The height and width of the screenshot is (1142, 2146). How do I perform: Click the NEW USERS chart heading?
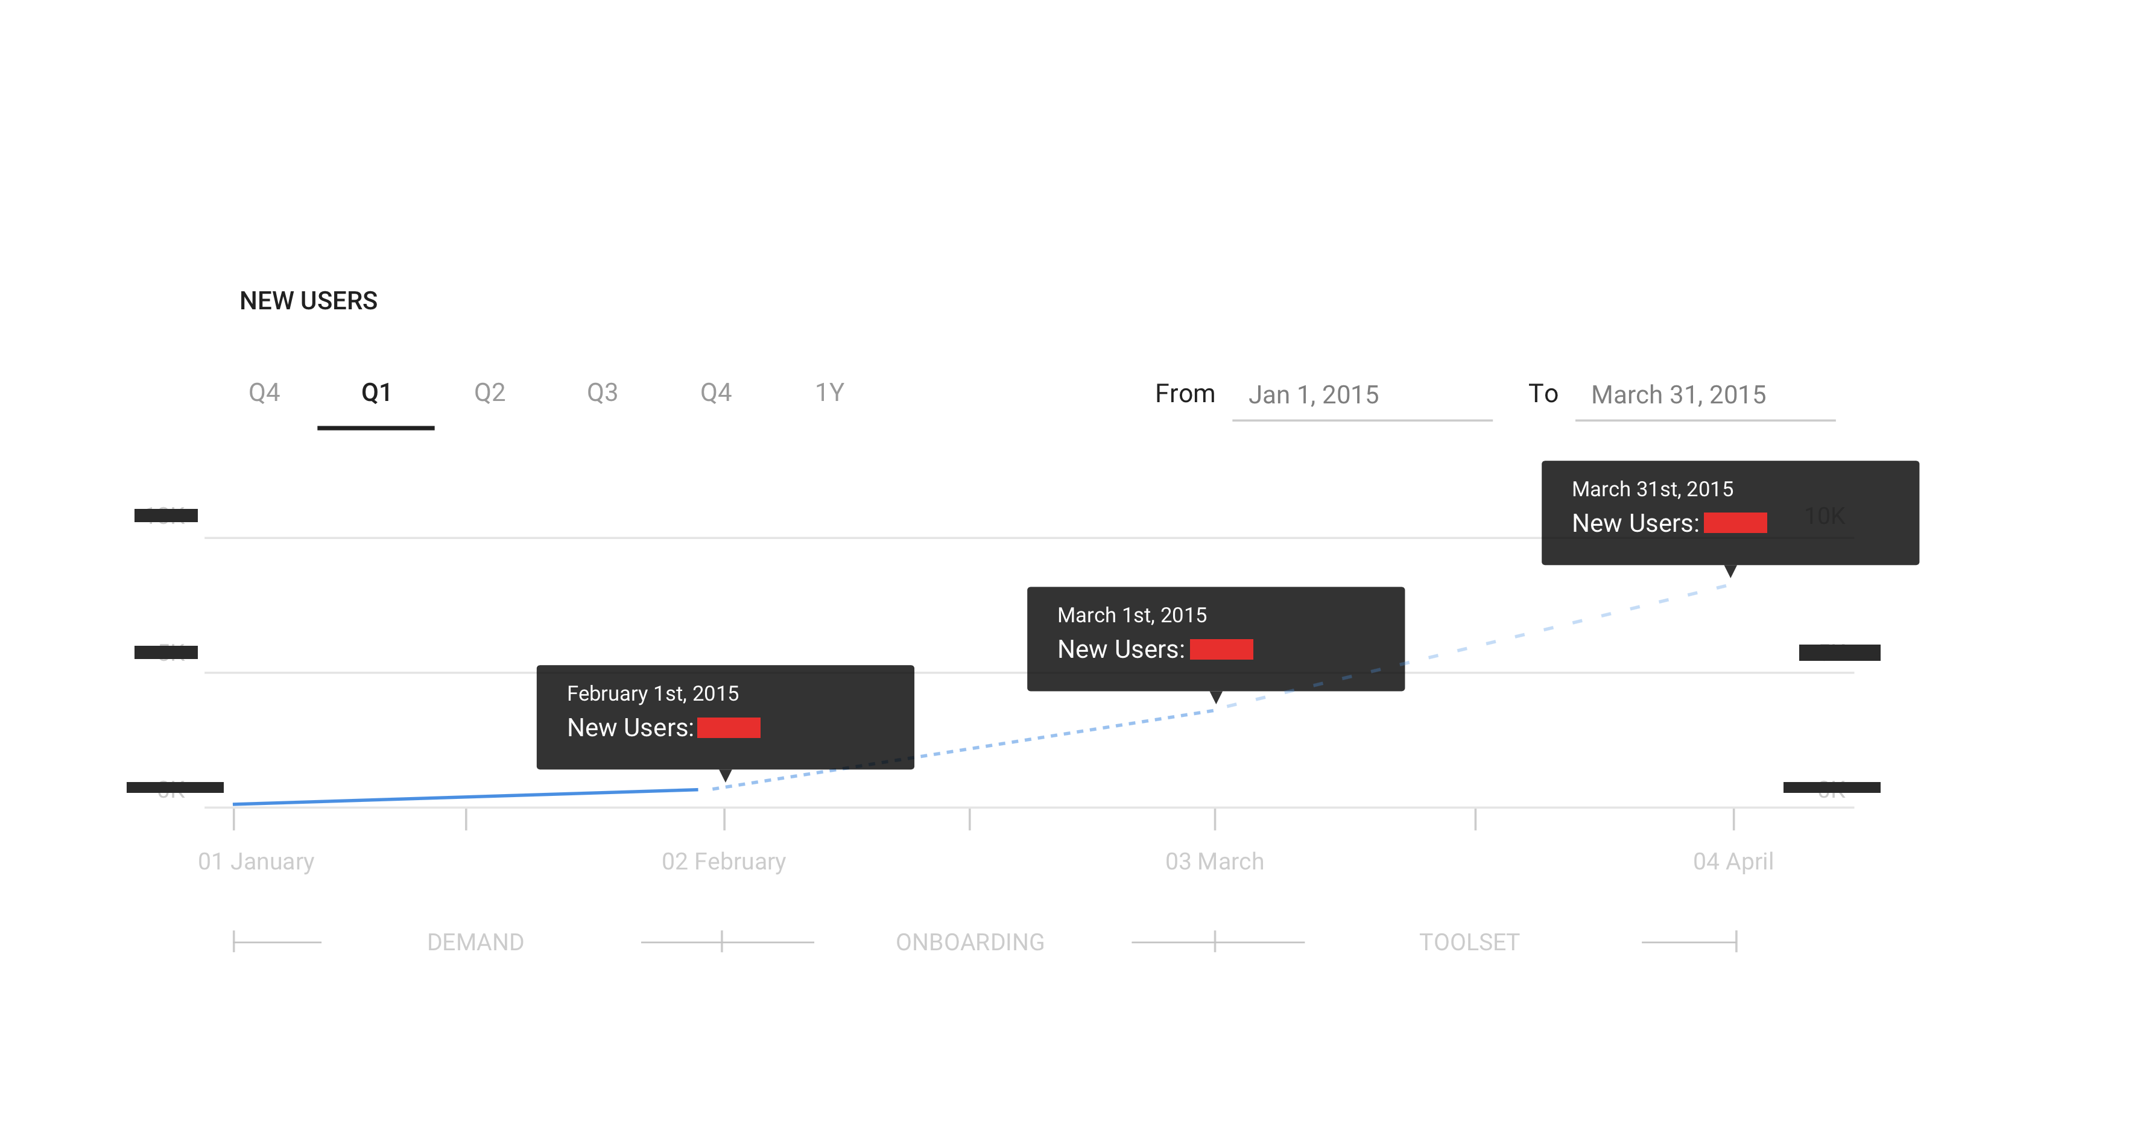(308, 301)
